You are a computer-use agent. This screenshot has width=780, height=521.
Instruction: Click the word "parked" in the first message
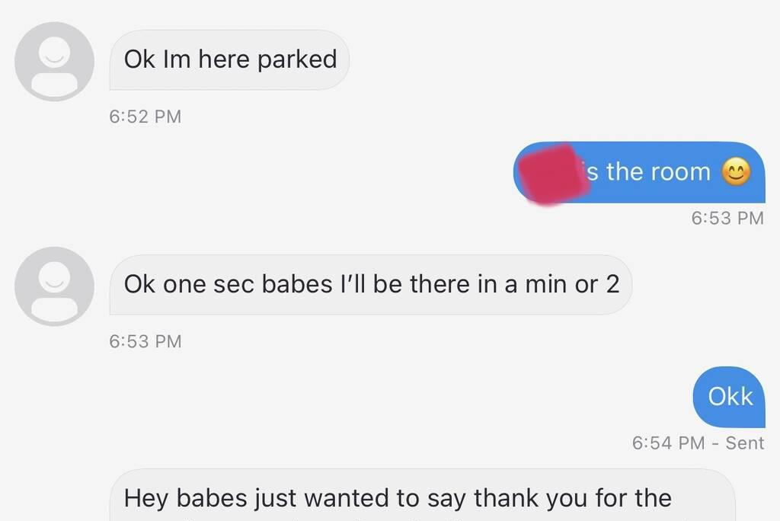(297, 59)
